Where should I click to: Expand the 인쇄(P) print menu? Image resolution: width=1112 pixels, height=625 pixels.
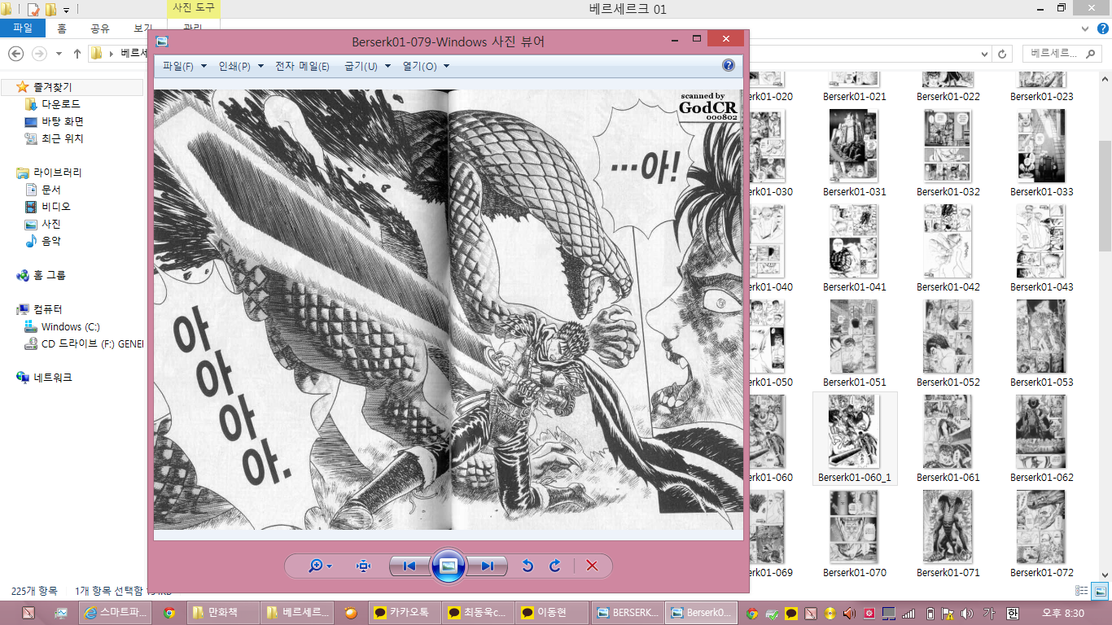pos(240,67)
